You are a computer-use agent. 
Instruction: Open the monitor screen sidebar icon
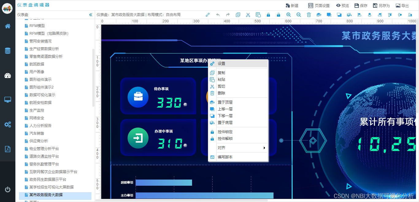tap(8, 100)
